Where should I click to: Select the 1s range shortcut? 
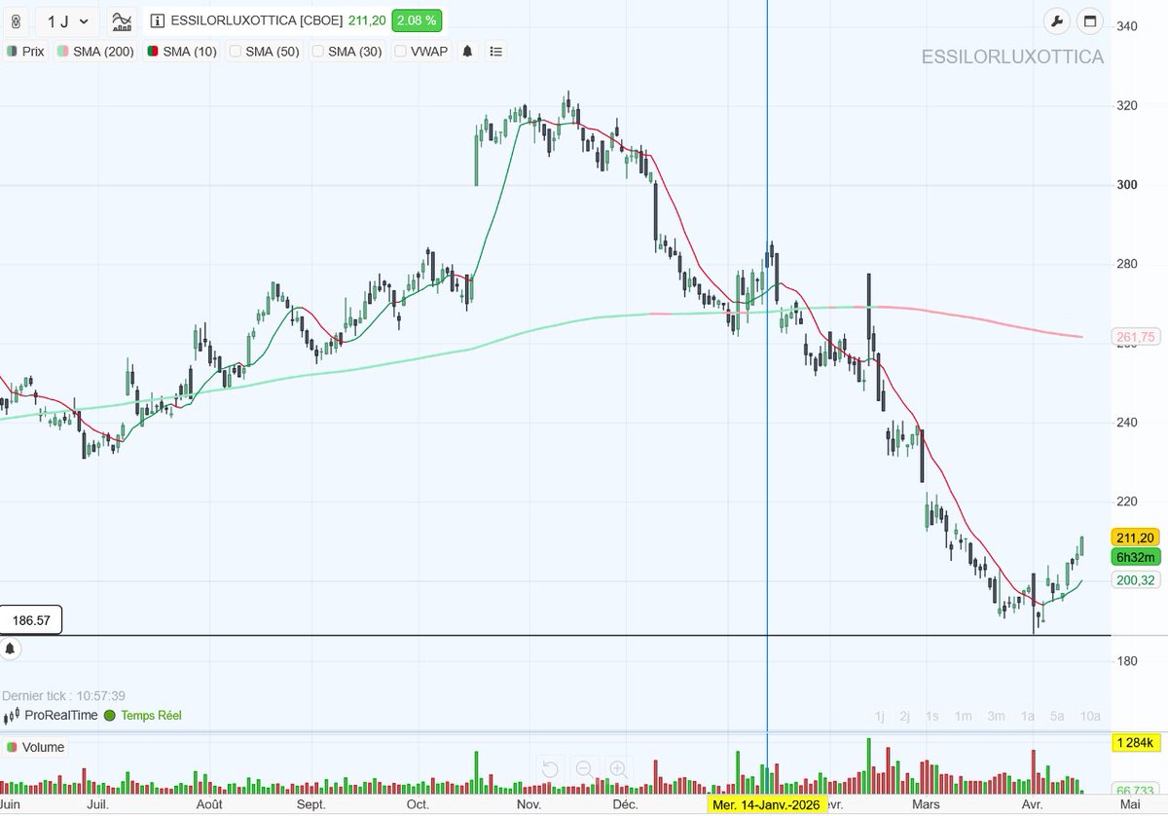click(932, 717)
